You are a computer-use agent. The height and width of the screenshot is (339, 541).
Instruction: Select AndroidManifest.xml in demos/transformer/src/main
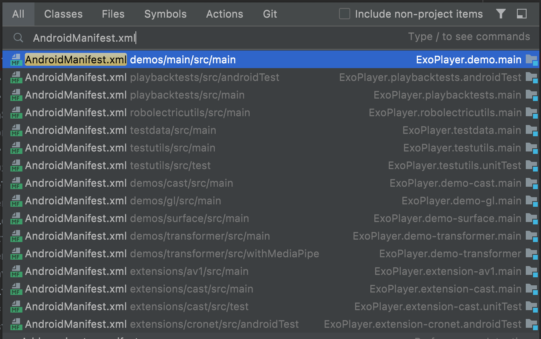coord(270,236)
